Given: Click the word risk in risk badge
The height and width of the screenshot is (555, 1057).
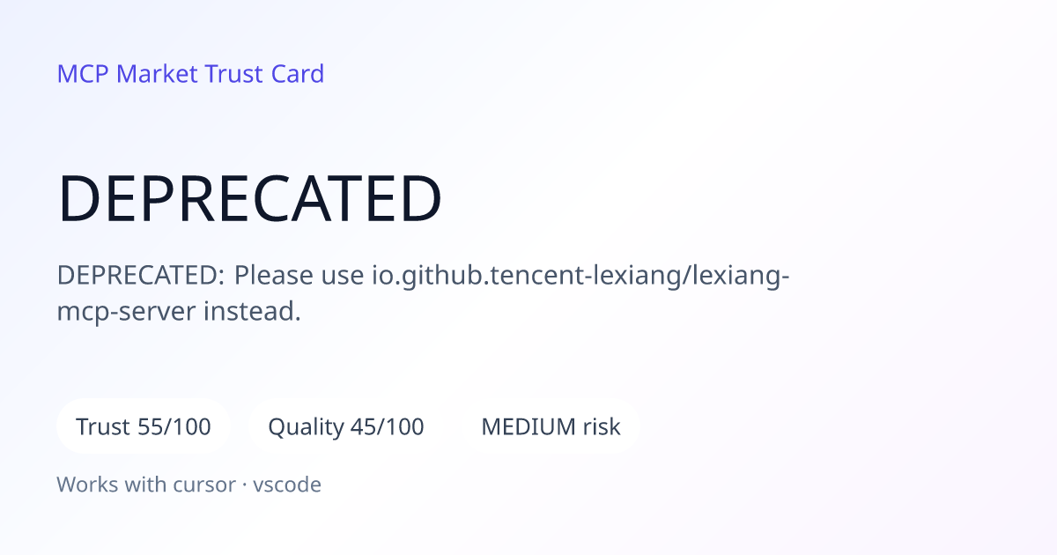Looking at the screenshot, I should click(x=602, y=427).
